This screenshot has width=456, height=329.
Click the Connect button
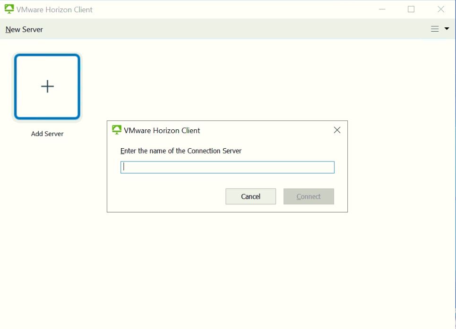309,196
